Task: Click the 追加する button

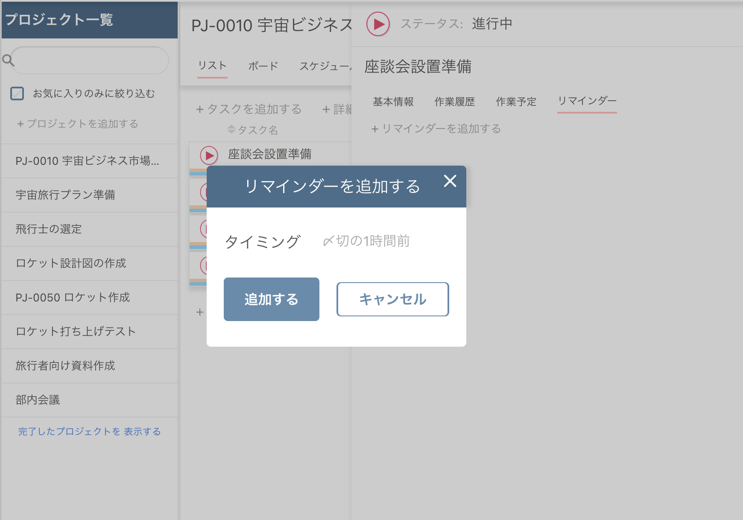Action: 271,299
